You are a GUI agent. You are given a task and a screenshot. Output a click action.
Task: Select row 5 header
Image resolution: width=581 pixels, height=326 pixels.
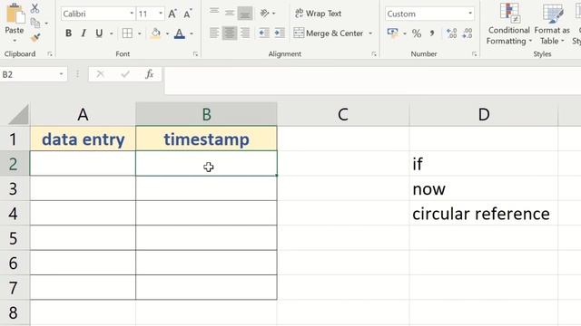coord(14,238)
